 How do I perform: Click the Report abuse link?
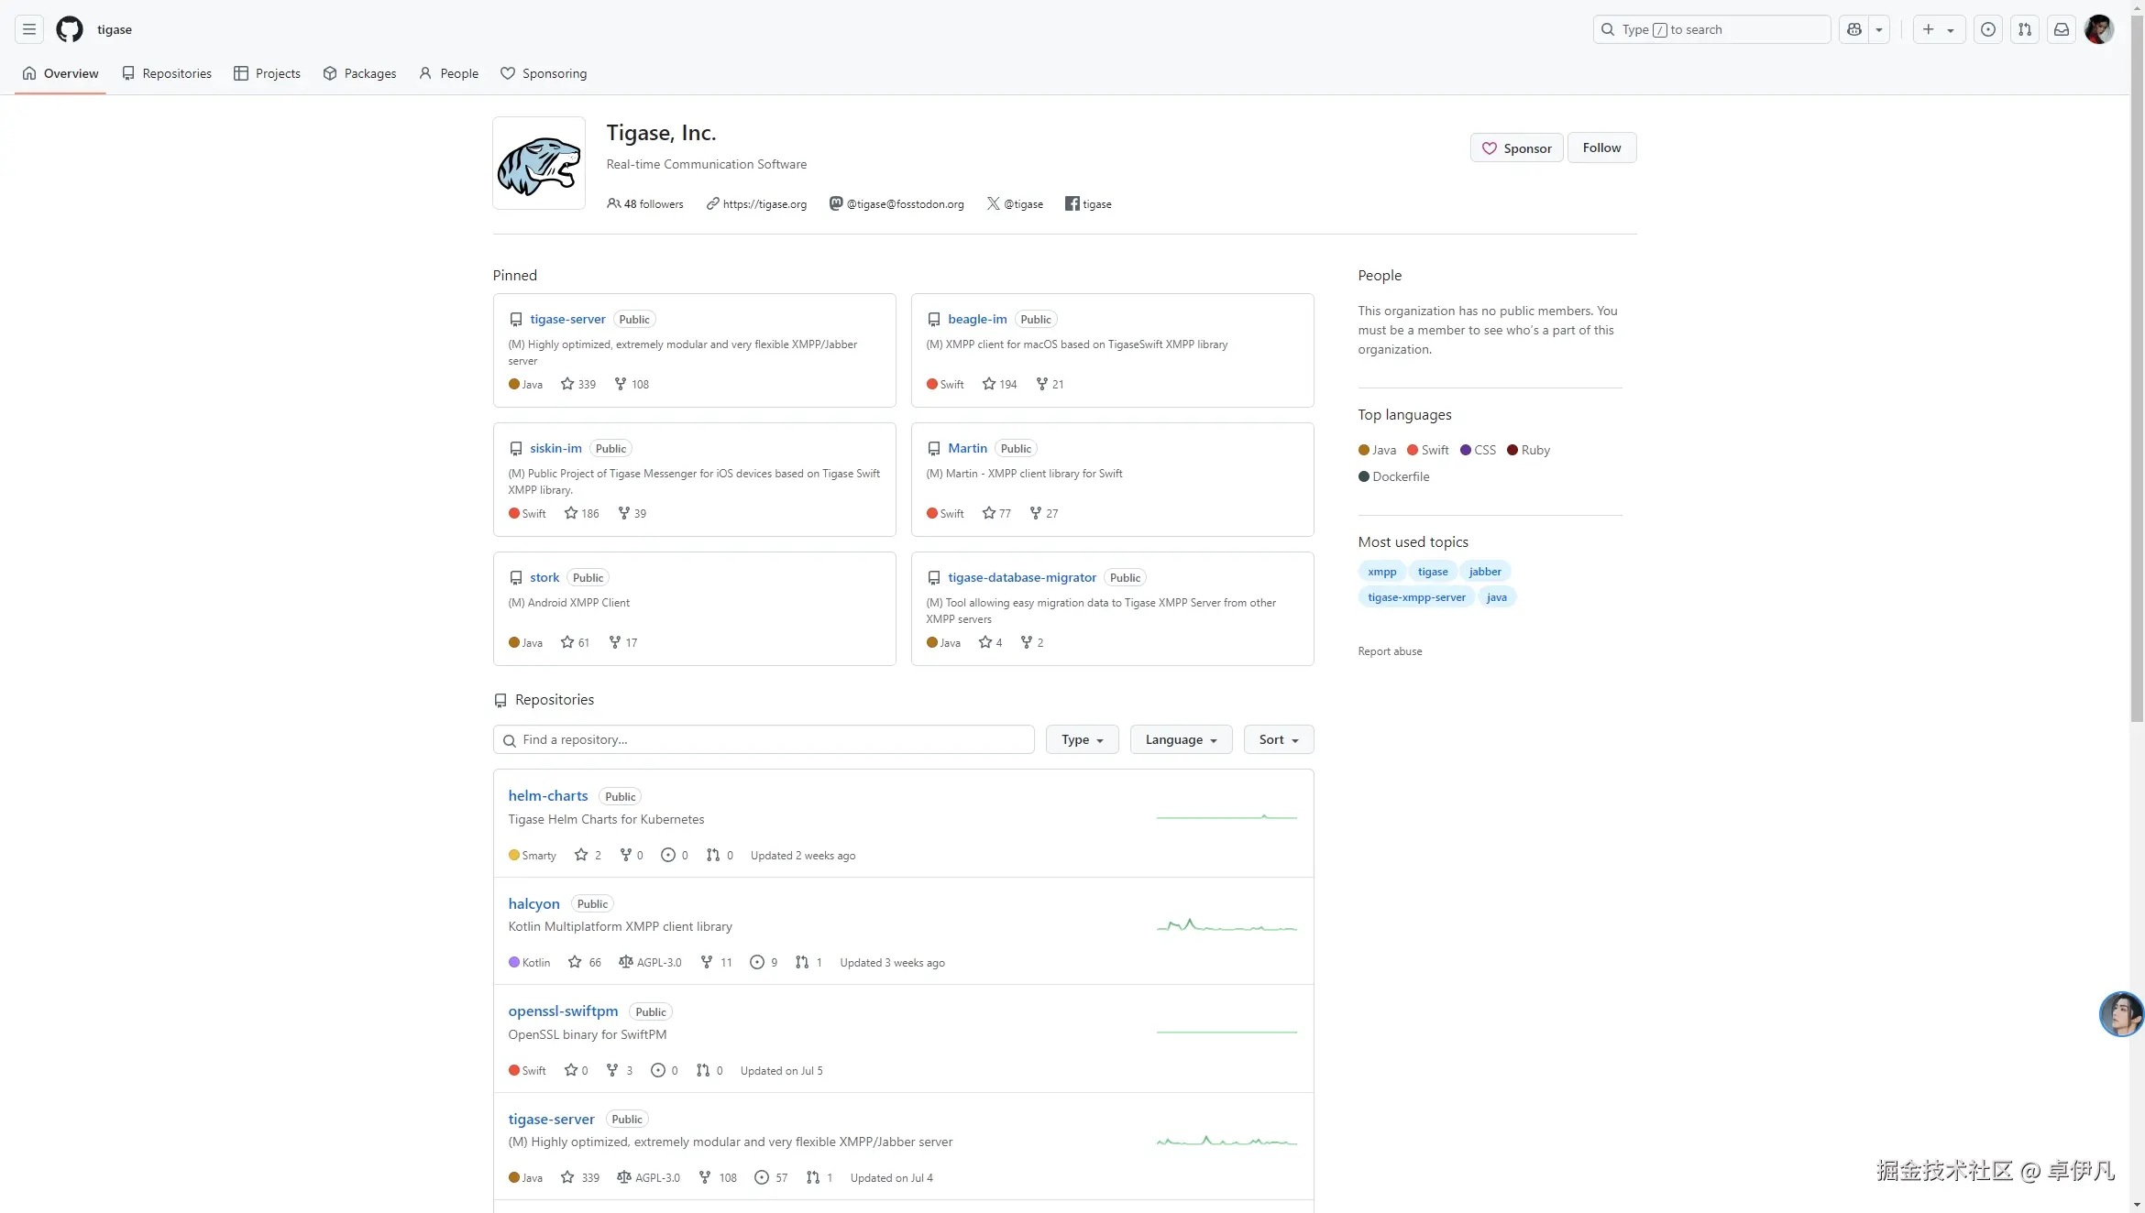[1390, 651]
